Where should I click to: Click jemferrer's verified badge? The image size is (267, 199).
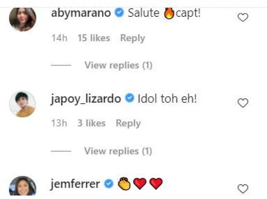(109, 184)
